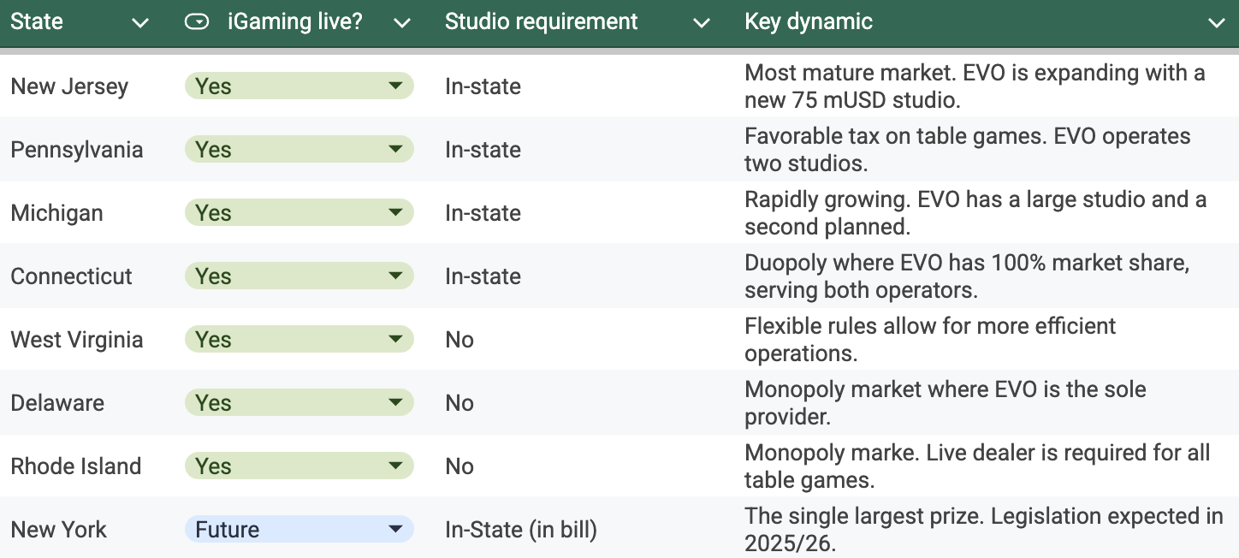Open the Yes dropdown chip for New Jersey
The height and width of the screenshot is (558, 1239).
(x=299, y=86)
